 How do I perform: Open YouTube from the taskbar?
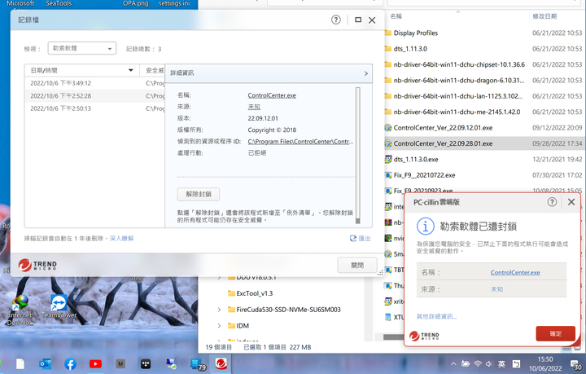pos(95,363)
